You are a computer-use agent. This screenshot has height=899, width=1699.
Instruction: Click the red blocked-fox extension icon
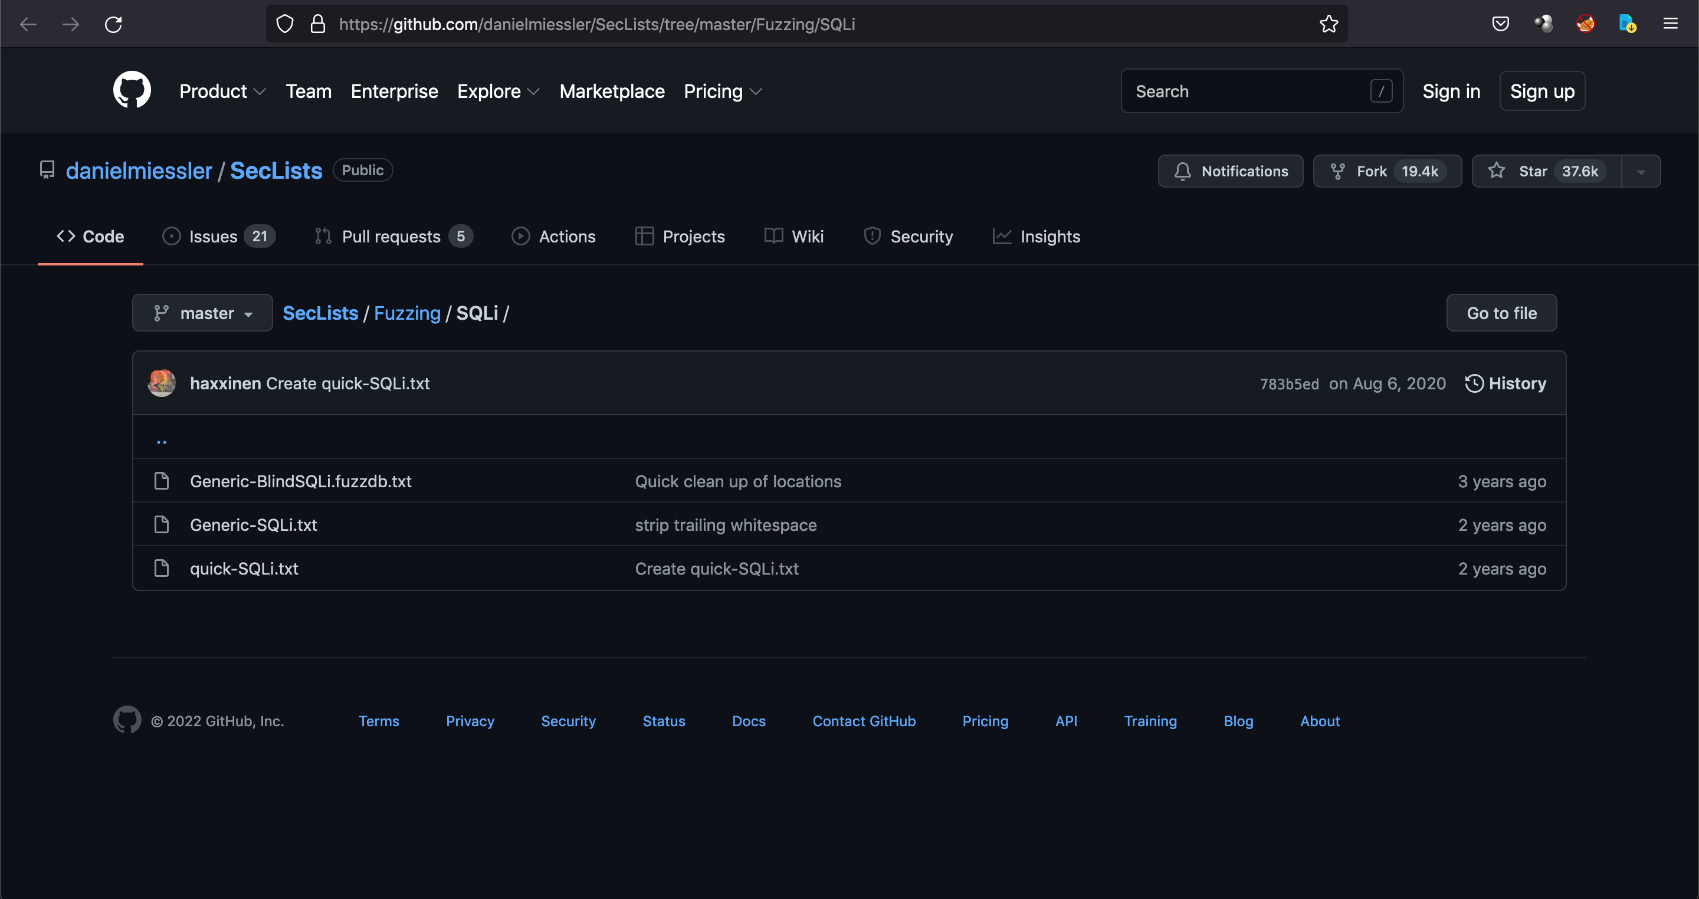point(1586,24)
